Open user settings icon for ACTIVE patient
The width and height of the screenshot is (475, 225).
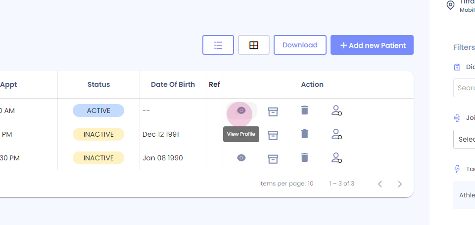pos(336,110)
